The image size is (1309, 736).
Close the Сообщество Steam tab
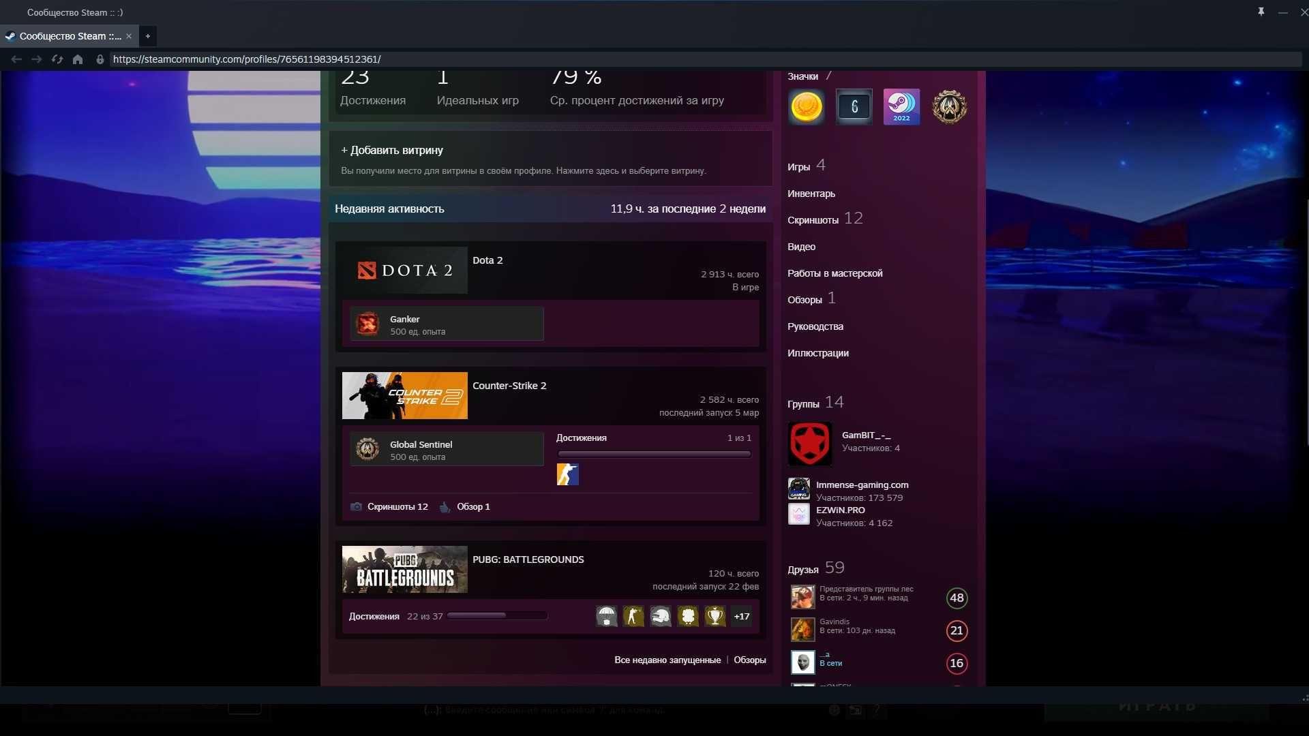coord(129,36)
